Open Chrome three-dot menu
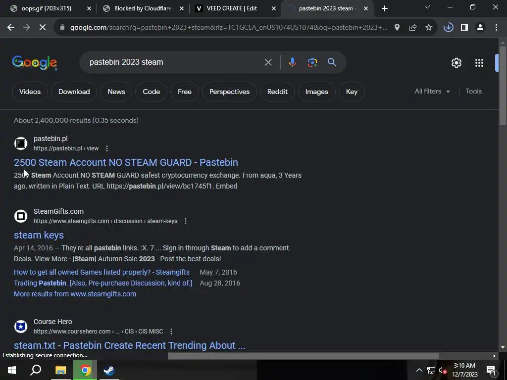Screen dimensions: 507x380 point(496,28)
